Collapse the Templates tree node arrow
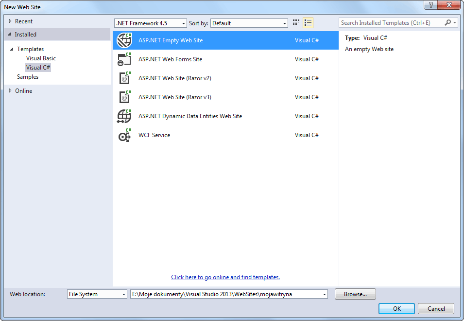This screenshot has height=321, width=464. click(12, 49)
